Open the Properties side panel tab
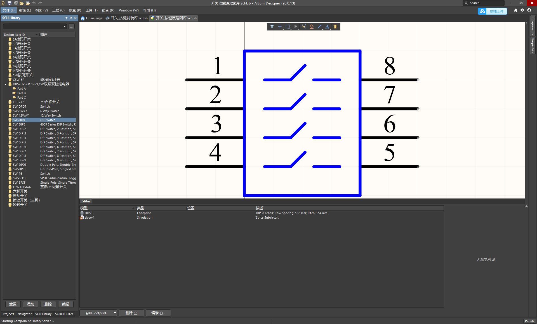 533,46
